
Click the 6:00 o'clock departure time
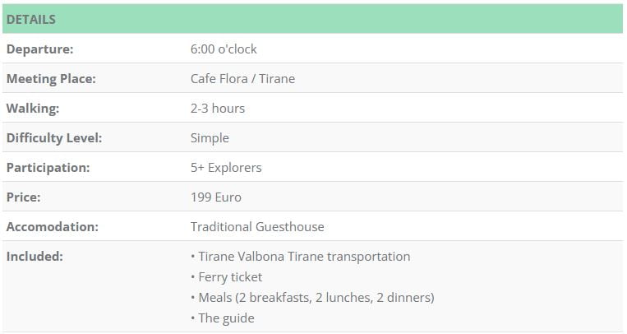(224, 49)
